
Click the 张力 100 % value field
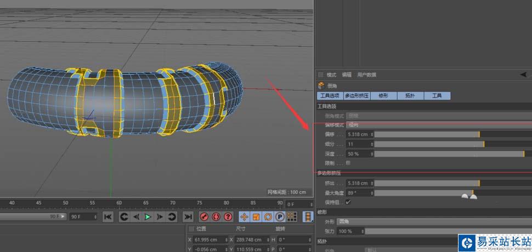(x=349, y=231)
